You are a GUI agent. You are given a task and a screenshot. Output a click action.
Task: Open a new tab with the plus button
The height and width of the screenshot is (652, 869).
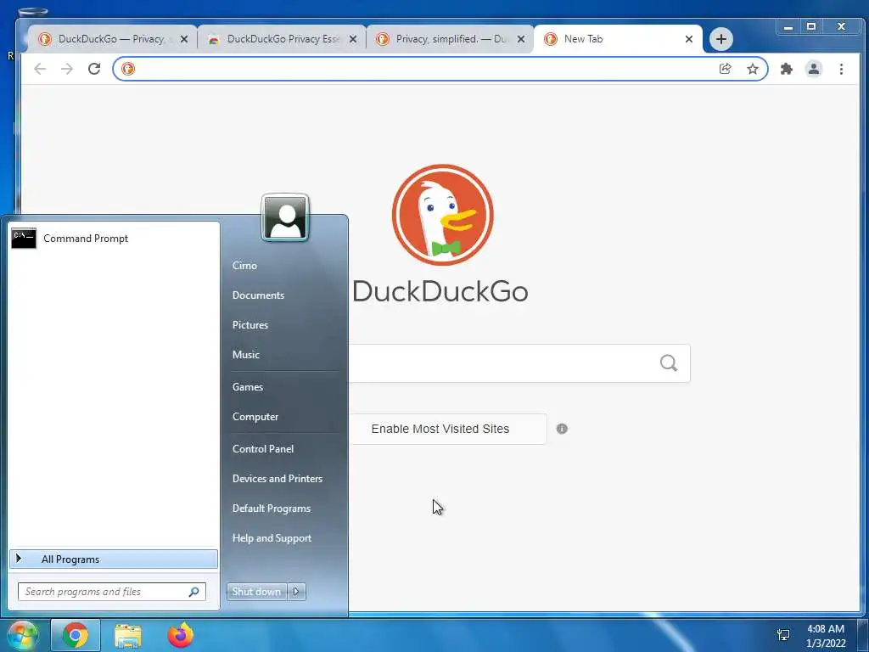click(721, 39)
